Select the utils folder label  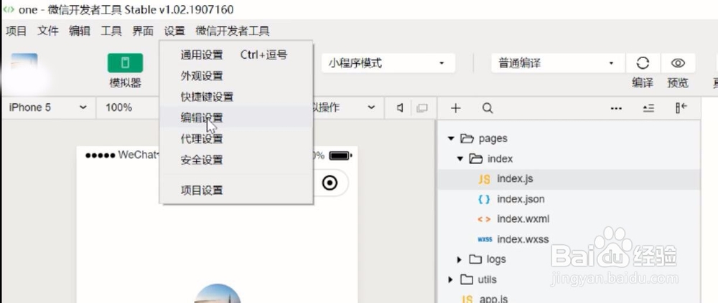click(x=487, y=279)
